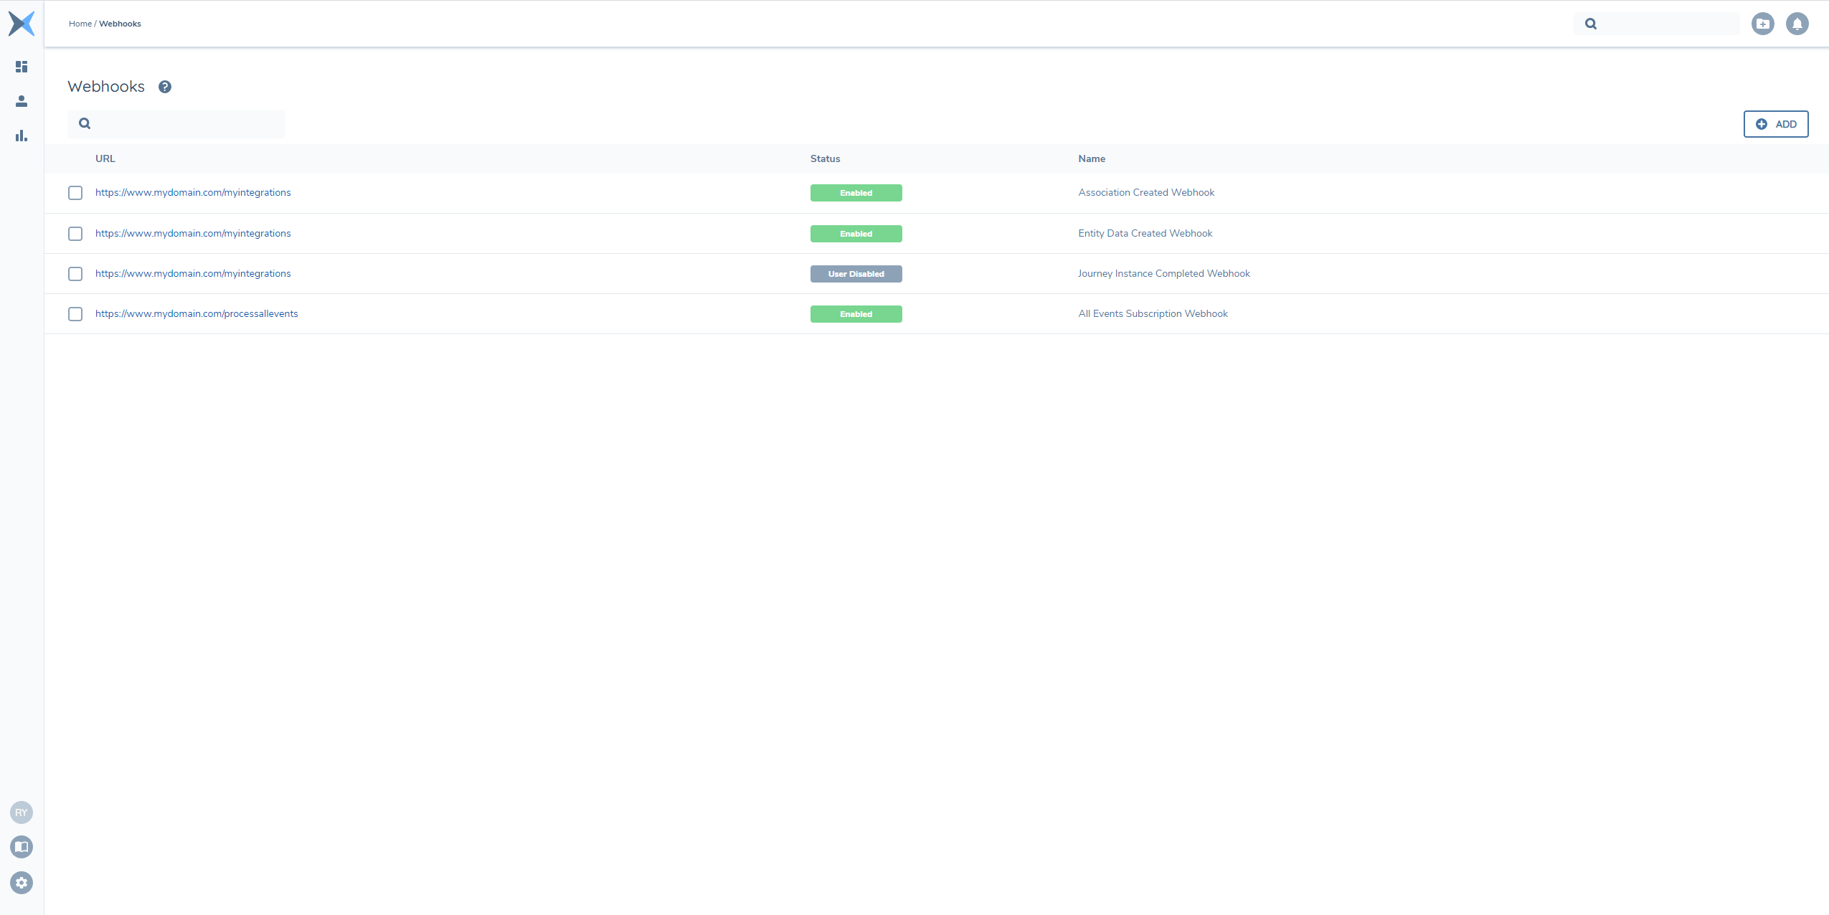Open the Home breadcrumb link

80,23
